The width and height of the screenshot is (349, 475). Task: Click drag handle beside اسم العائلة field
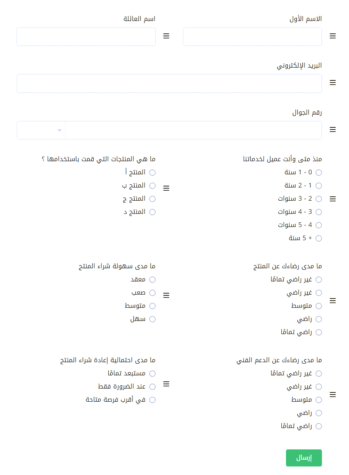(x=166, y=36)
